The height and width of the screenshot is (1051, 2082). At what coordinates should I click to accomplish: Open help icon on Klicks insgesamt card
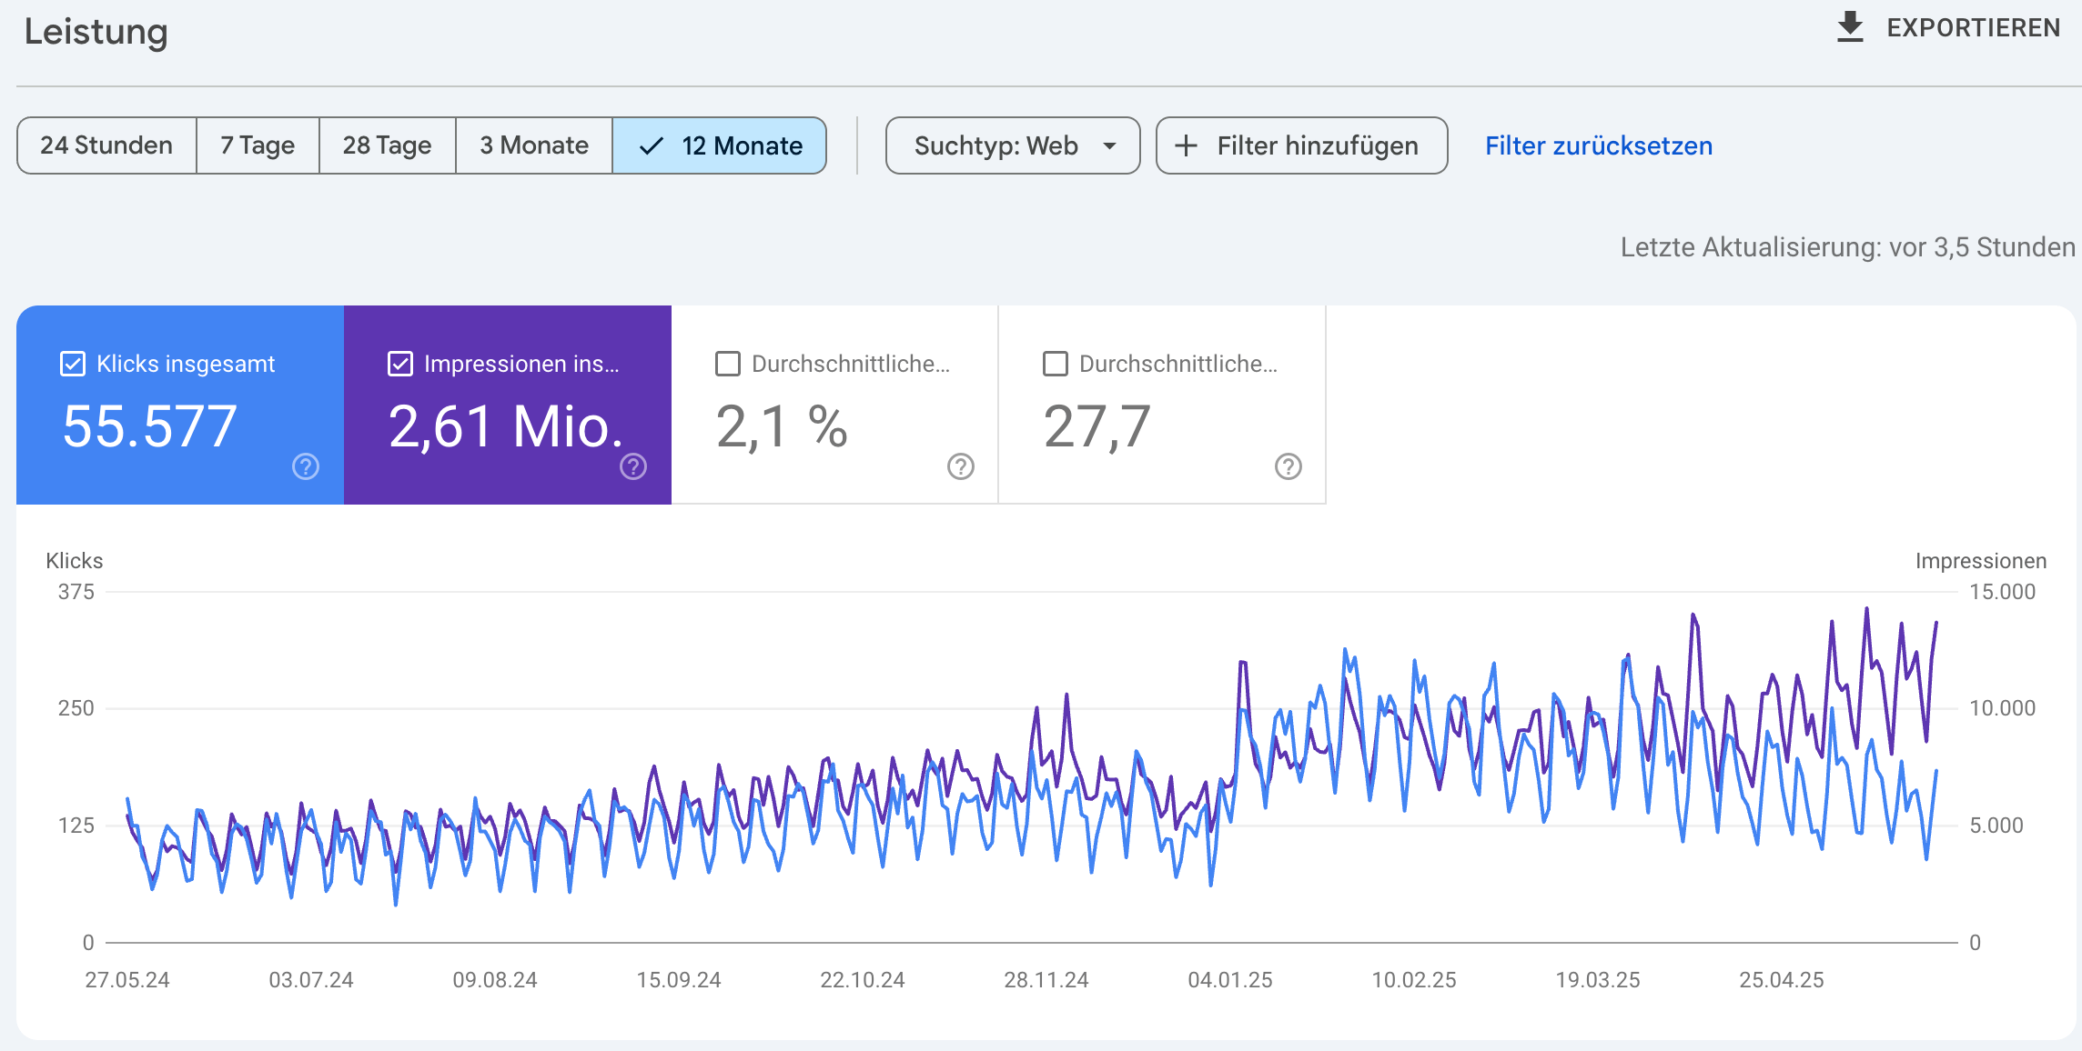306,466
